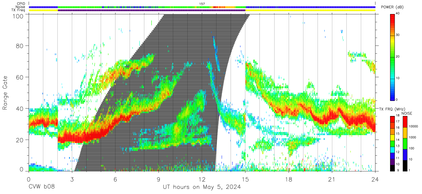Screen dimensions: 422x194
Task: Click the x-axis tick label 12
Action: (202, 179)
